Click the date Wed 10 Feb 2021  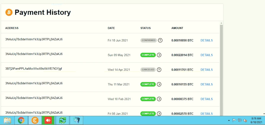click(119, 99)
